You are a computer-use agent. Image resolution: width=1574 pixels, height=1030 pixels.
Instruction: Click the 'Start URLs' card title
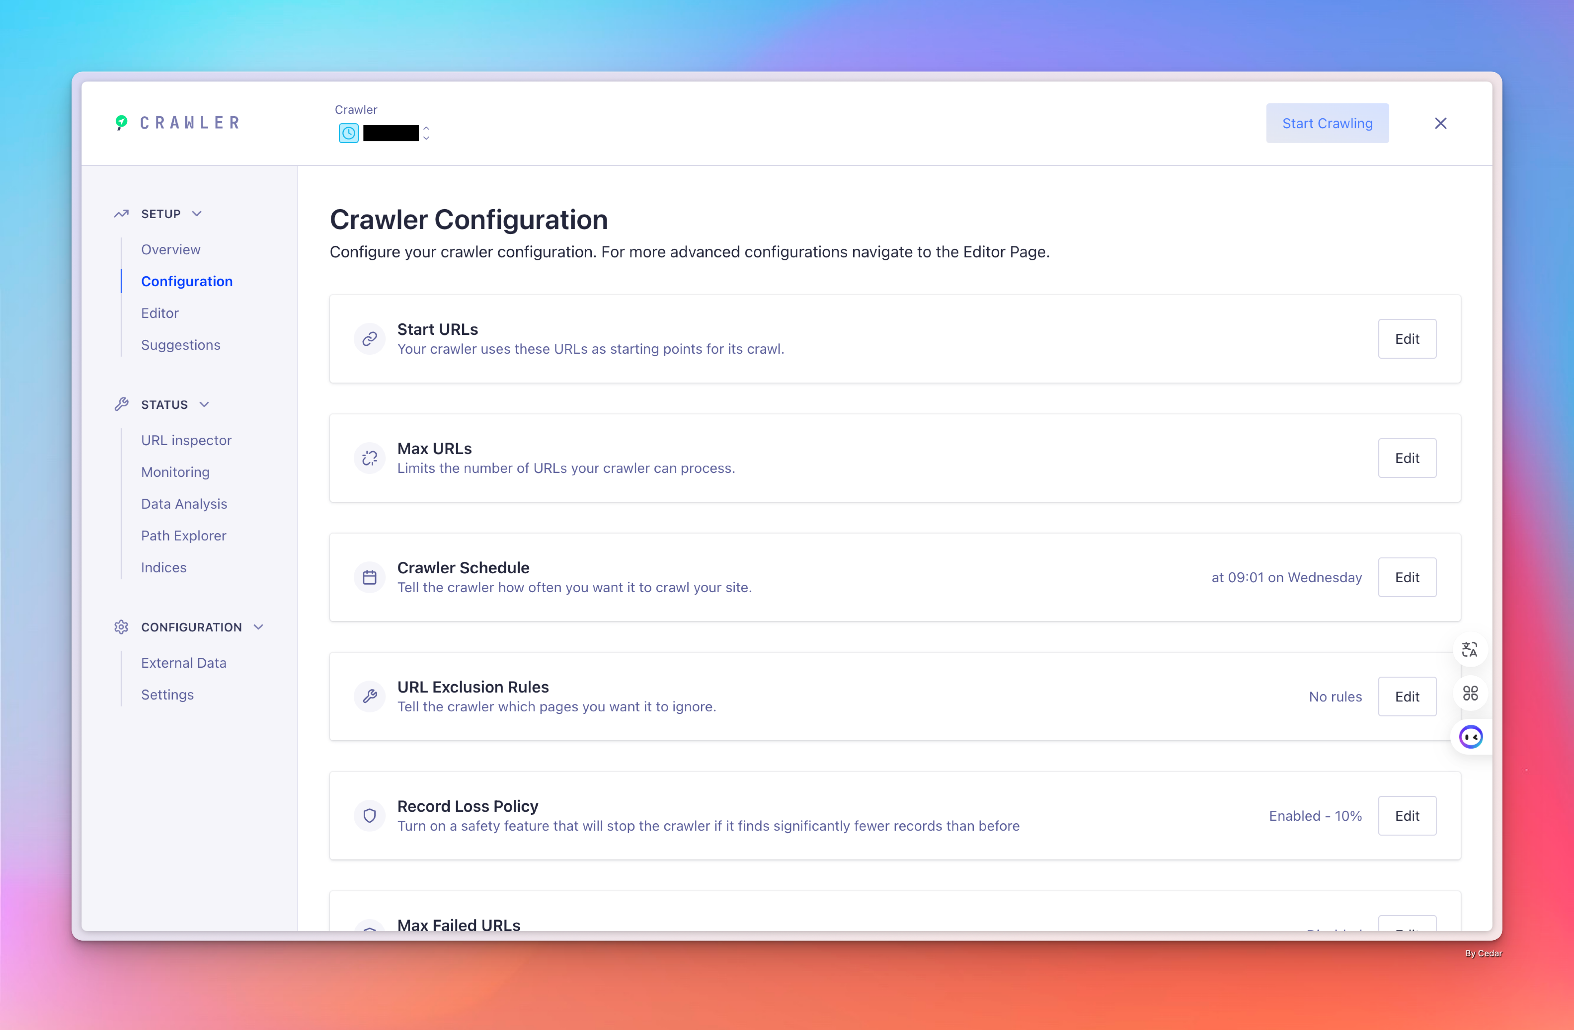(437, 329)
